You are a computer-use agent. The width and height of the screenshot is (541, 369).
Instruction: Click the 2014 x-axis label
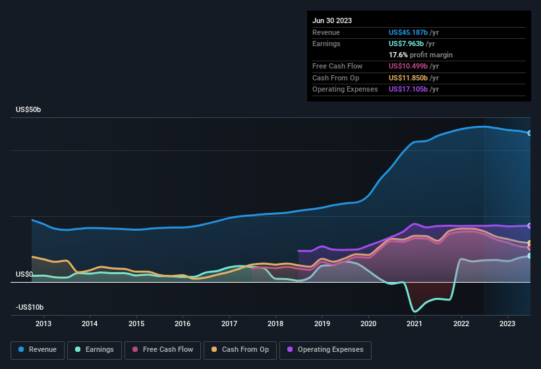point(90,324)
